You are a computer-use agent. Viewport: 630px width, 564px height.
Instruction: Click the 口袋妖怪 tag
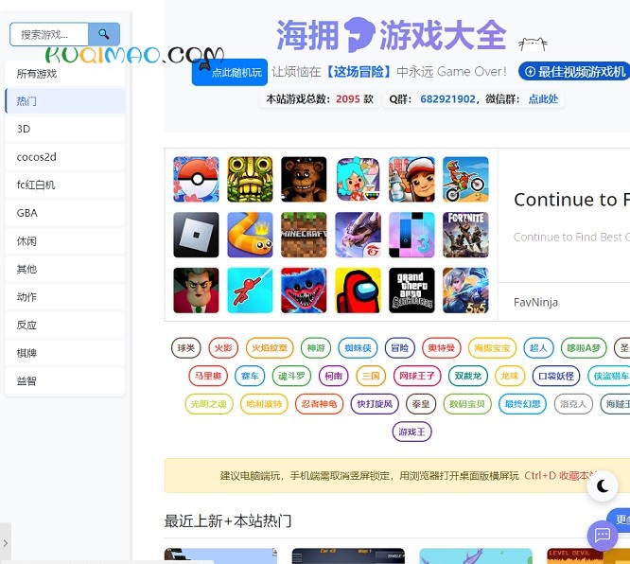pos(556,376)
